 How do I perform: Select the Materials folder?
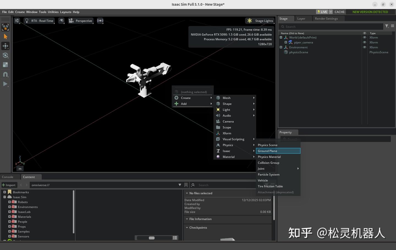[x=24, y=217]
